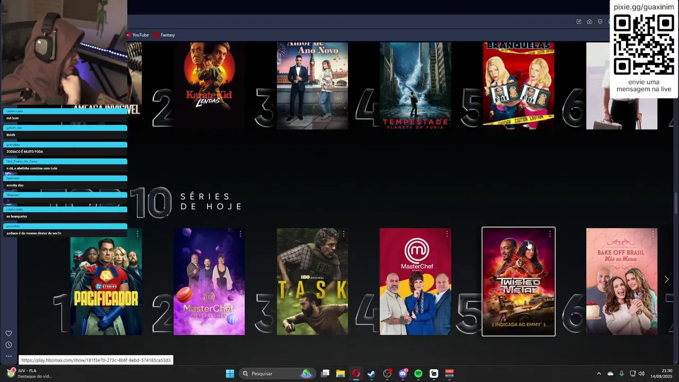Open the Twisted Metal series poster
679x382 pixels.
point(519,282)
